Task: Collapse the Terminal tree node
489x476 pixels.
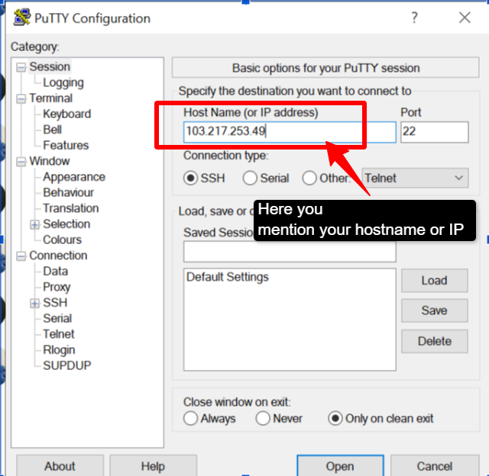Action: click(x=21, y=99)
